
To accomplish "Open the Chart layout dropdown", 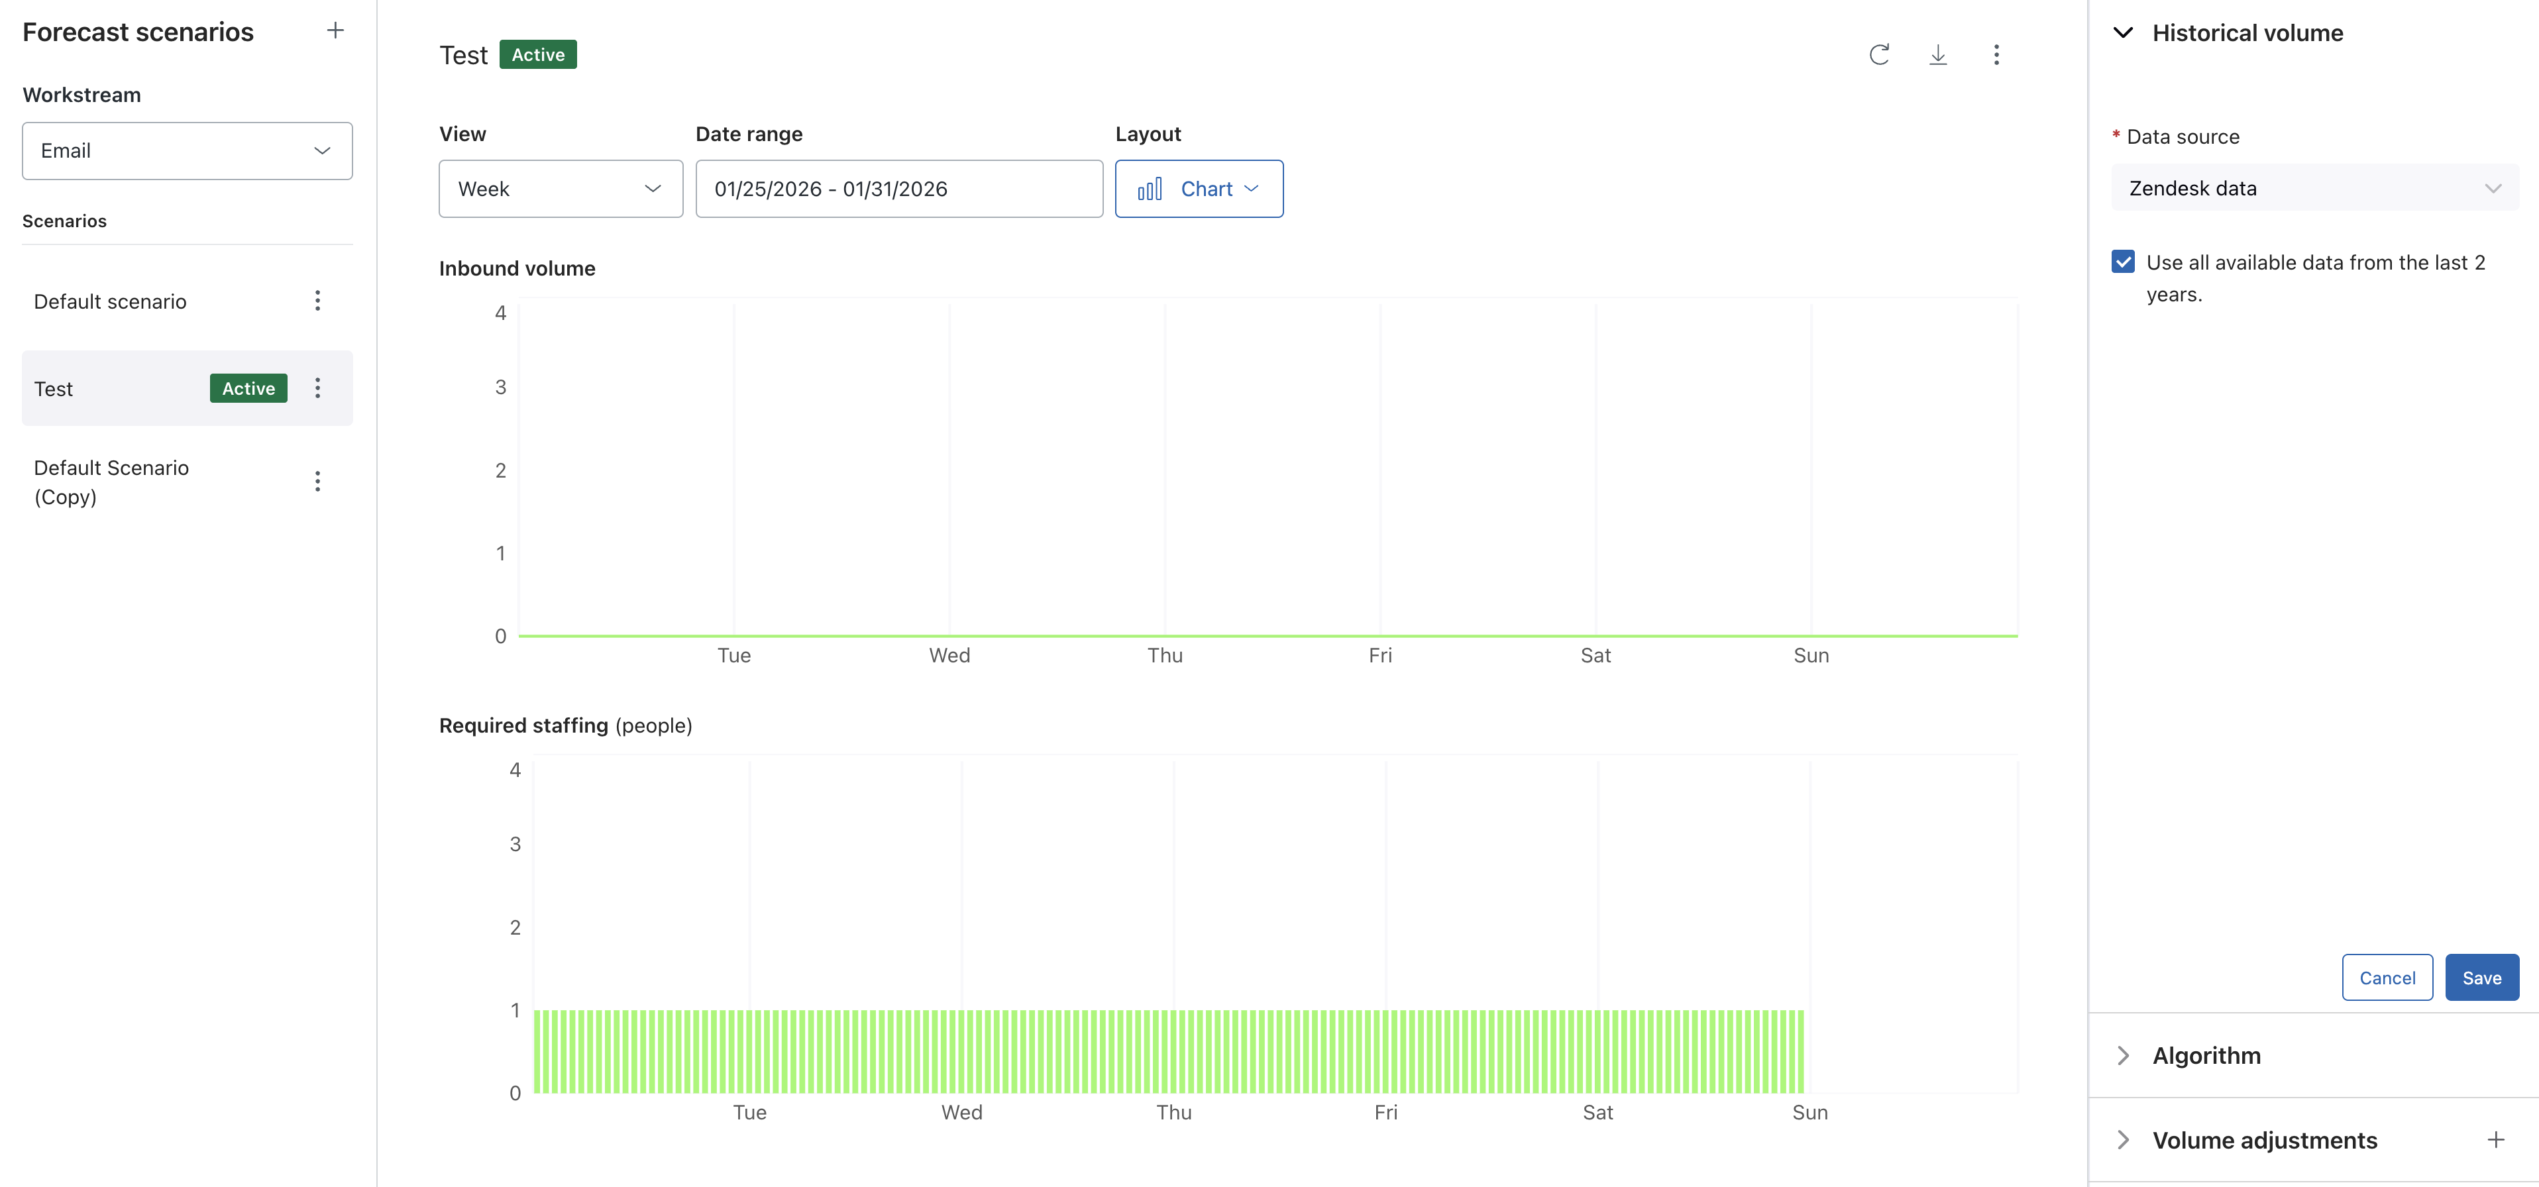I will [1199, 189].
